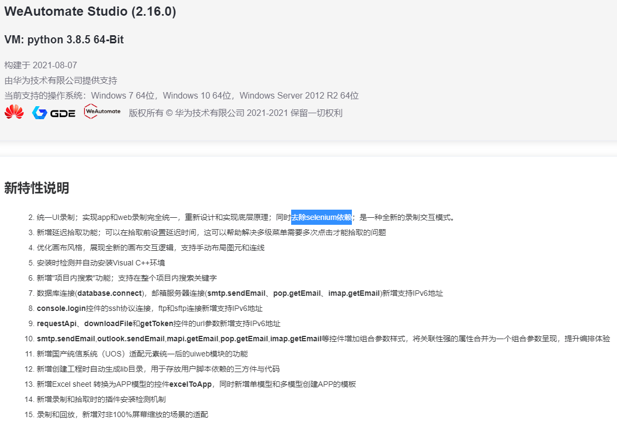Click the blue GDE logo
This screenshot has width=617, height=422.
(54, 113)
